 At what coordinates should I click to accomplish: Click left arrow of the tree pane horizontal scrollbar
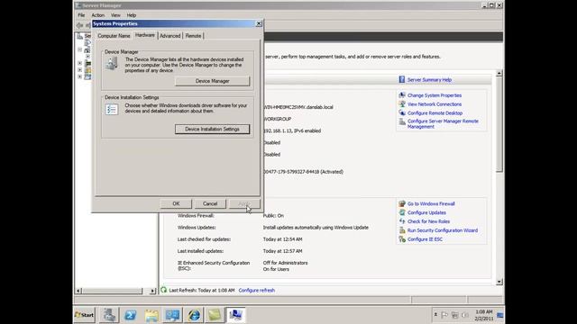[x=78, y=291]
